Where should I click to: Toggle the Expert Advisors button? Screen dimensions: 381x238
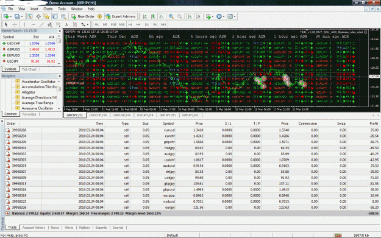tap(121, 16)
